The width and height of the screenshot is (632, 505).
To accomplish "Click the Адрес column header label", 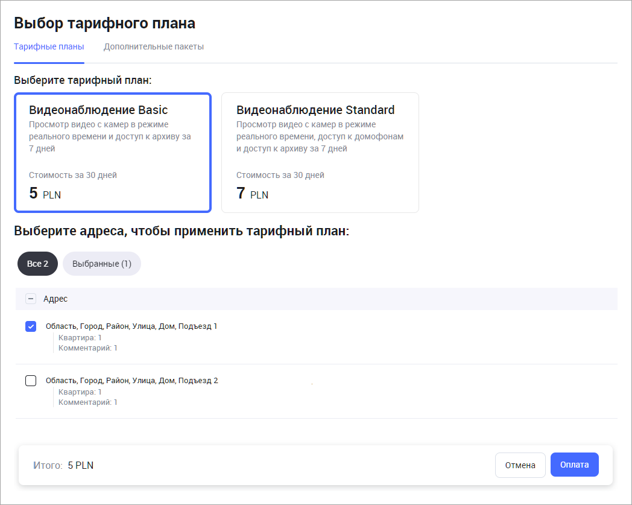I will (x=55, y=299).
